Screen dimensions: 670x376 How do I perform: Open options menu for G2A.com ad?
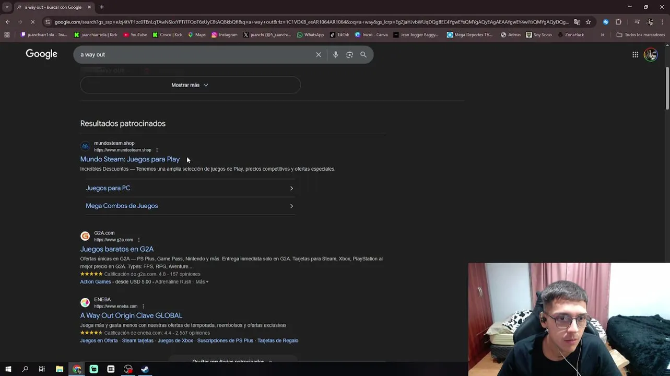tap(138, 240)
